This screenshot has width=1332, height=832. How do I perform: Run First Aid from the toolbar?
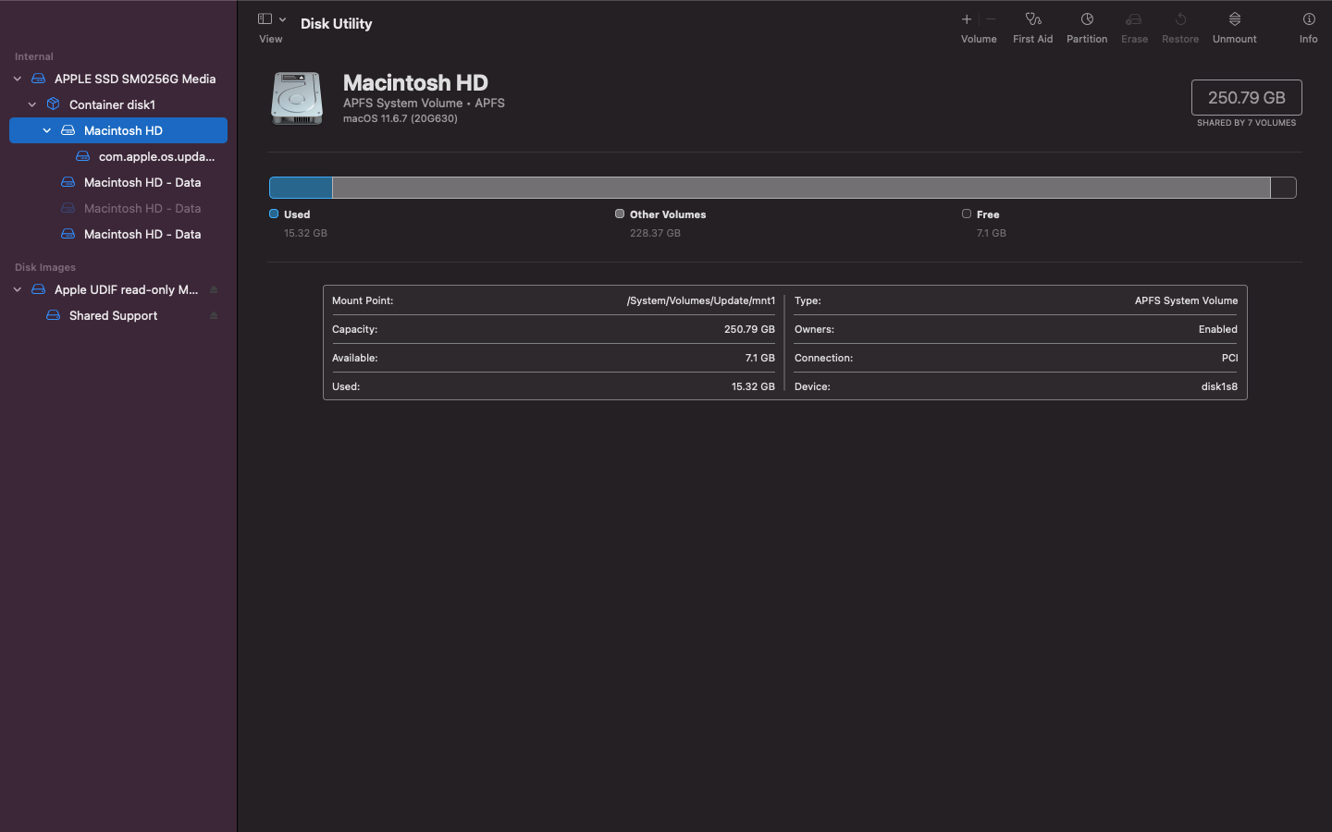[1033, 18]
